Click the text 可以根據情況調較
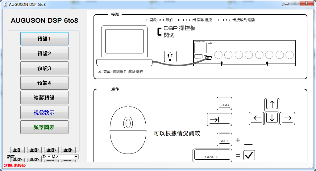 click(177, 133)
